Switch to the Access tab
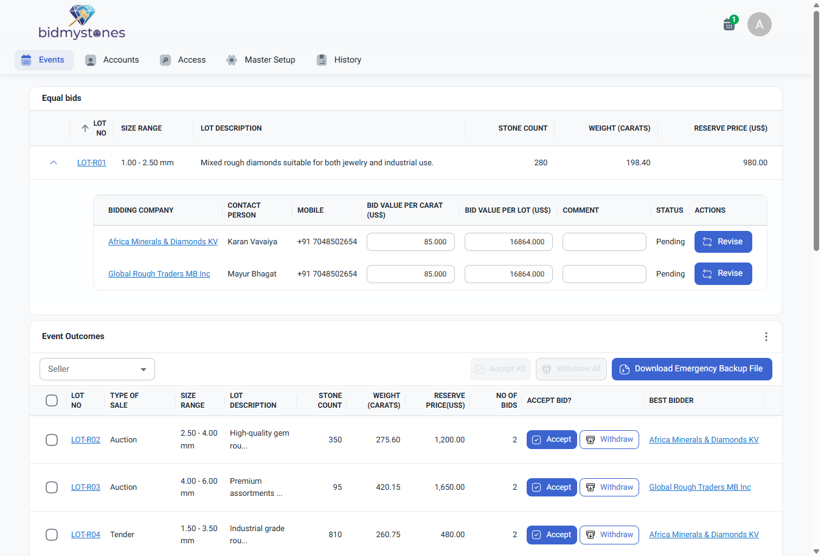 (x=183, y=60)
